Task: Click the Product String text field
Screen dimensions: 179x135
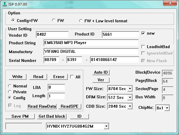Action: coord(91,43)
